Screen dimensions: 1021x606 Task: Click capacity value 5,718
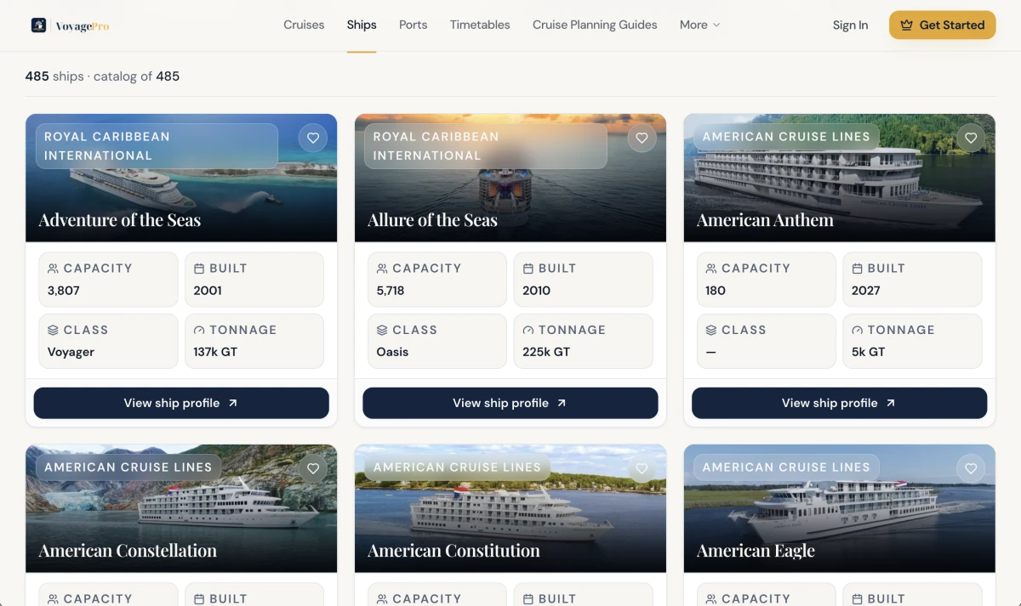(391, 291)
